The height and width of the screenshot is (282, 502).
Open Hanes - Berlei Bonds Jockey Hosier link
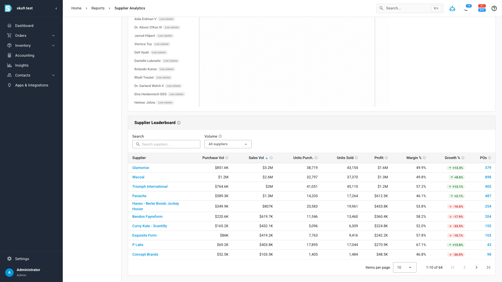click(x=156, y=206)
